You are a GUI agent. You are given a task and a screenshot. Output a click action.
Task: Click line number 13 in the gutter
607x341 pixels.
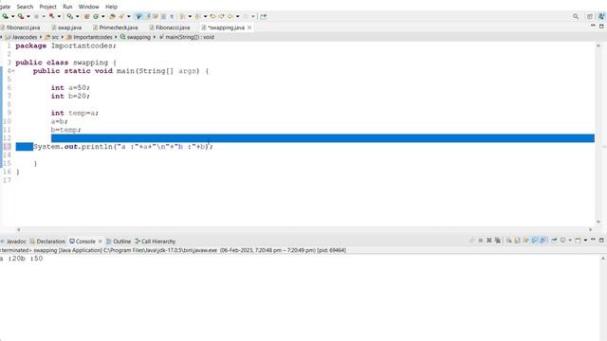tap(7, 147)
